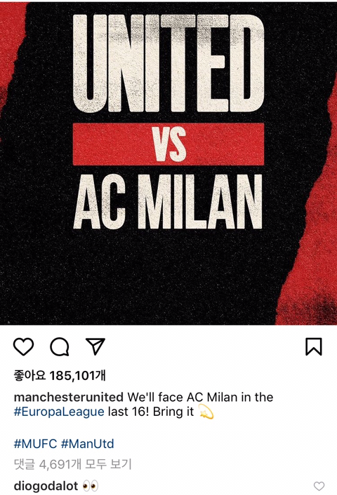Viewport: 337px width, 495px height.
Task: Tap the caption text 'We'll face AC Milan'
Action: click(183, 397)
